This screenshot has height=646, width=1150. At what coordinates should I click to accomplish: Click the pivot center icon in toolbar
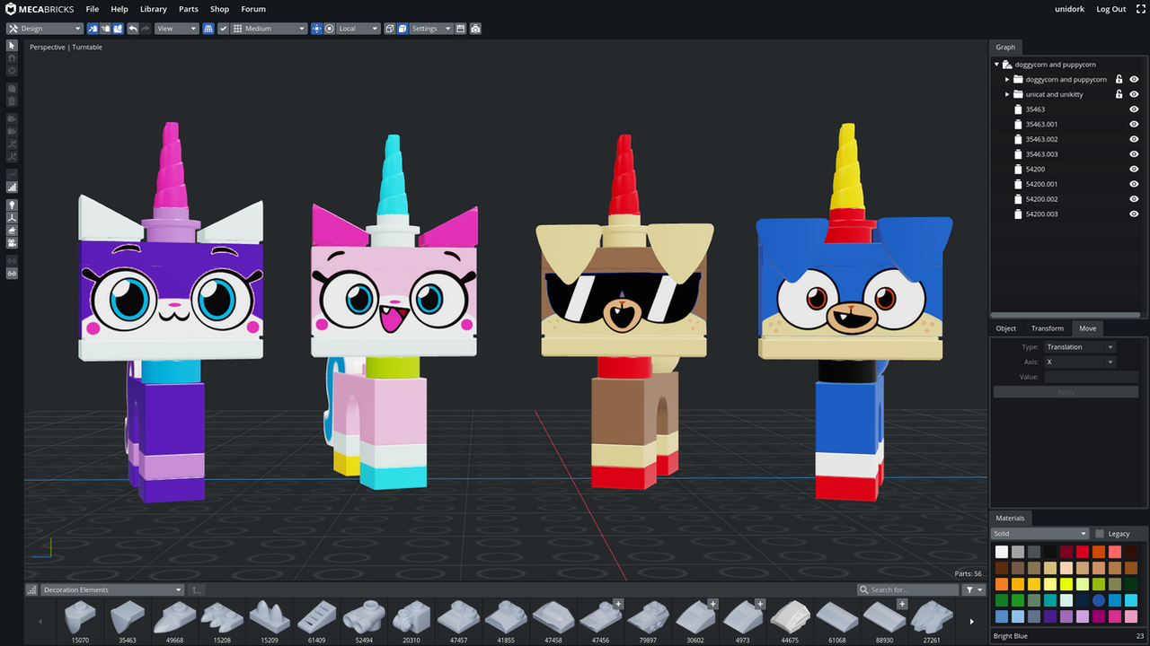(316, 29)
